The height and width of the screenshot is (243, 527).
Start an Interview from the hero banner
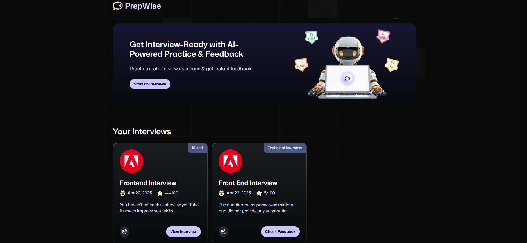150,84
